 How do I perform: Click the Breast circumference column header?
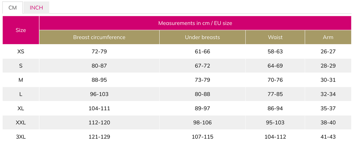[x=99, y=37]
